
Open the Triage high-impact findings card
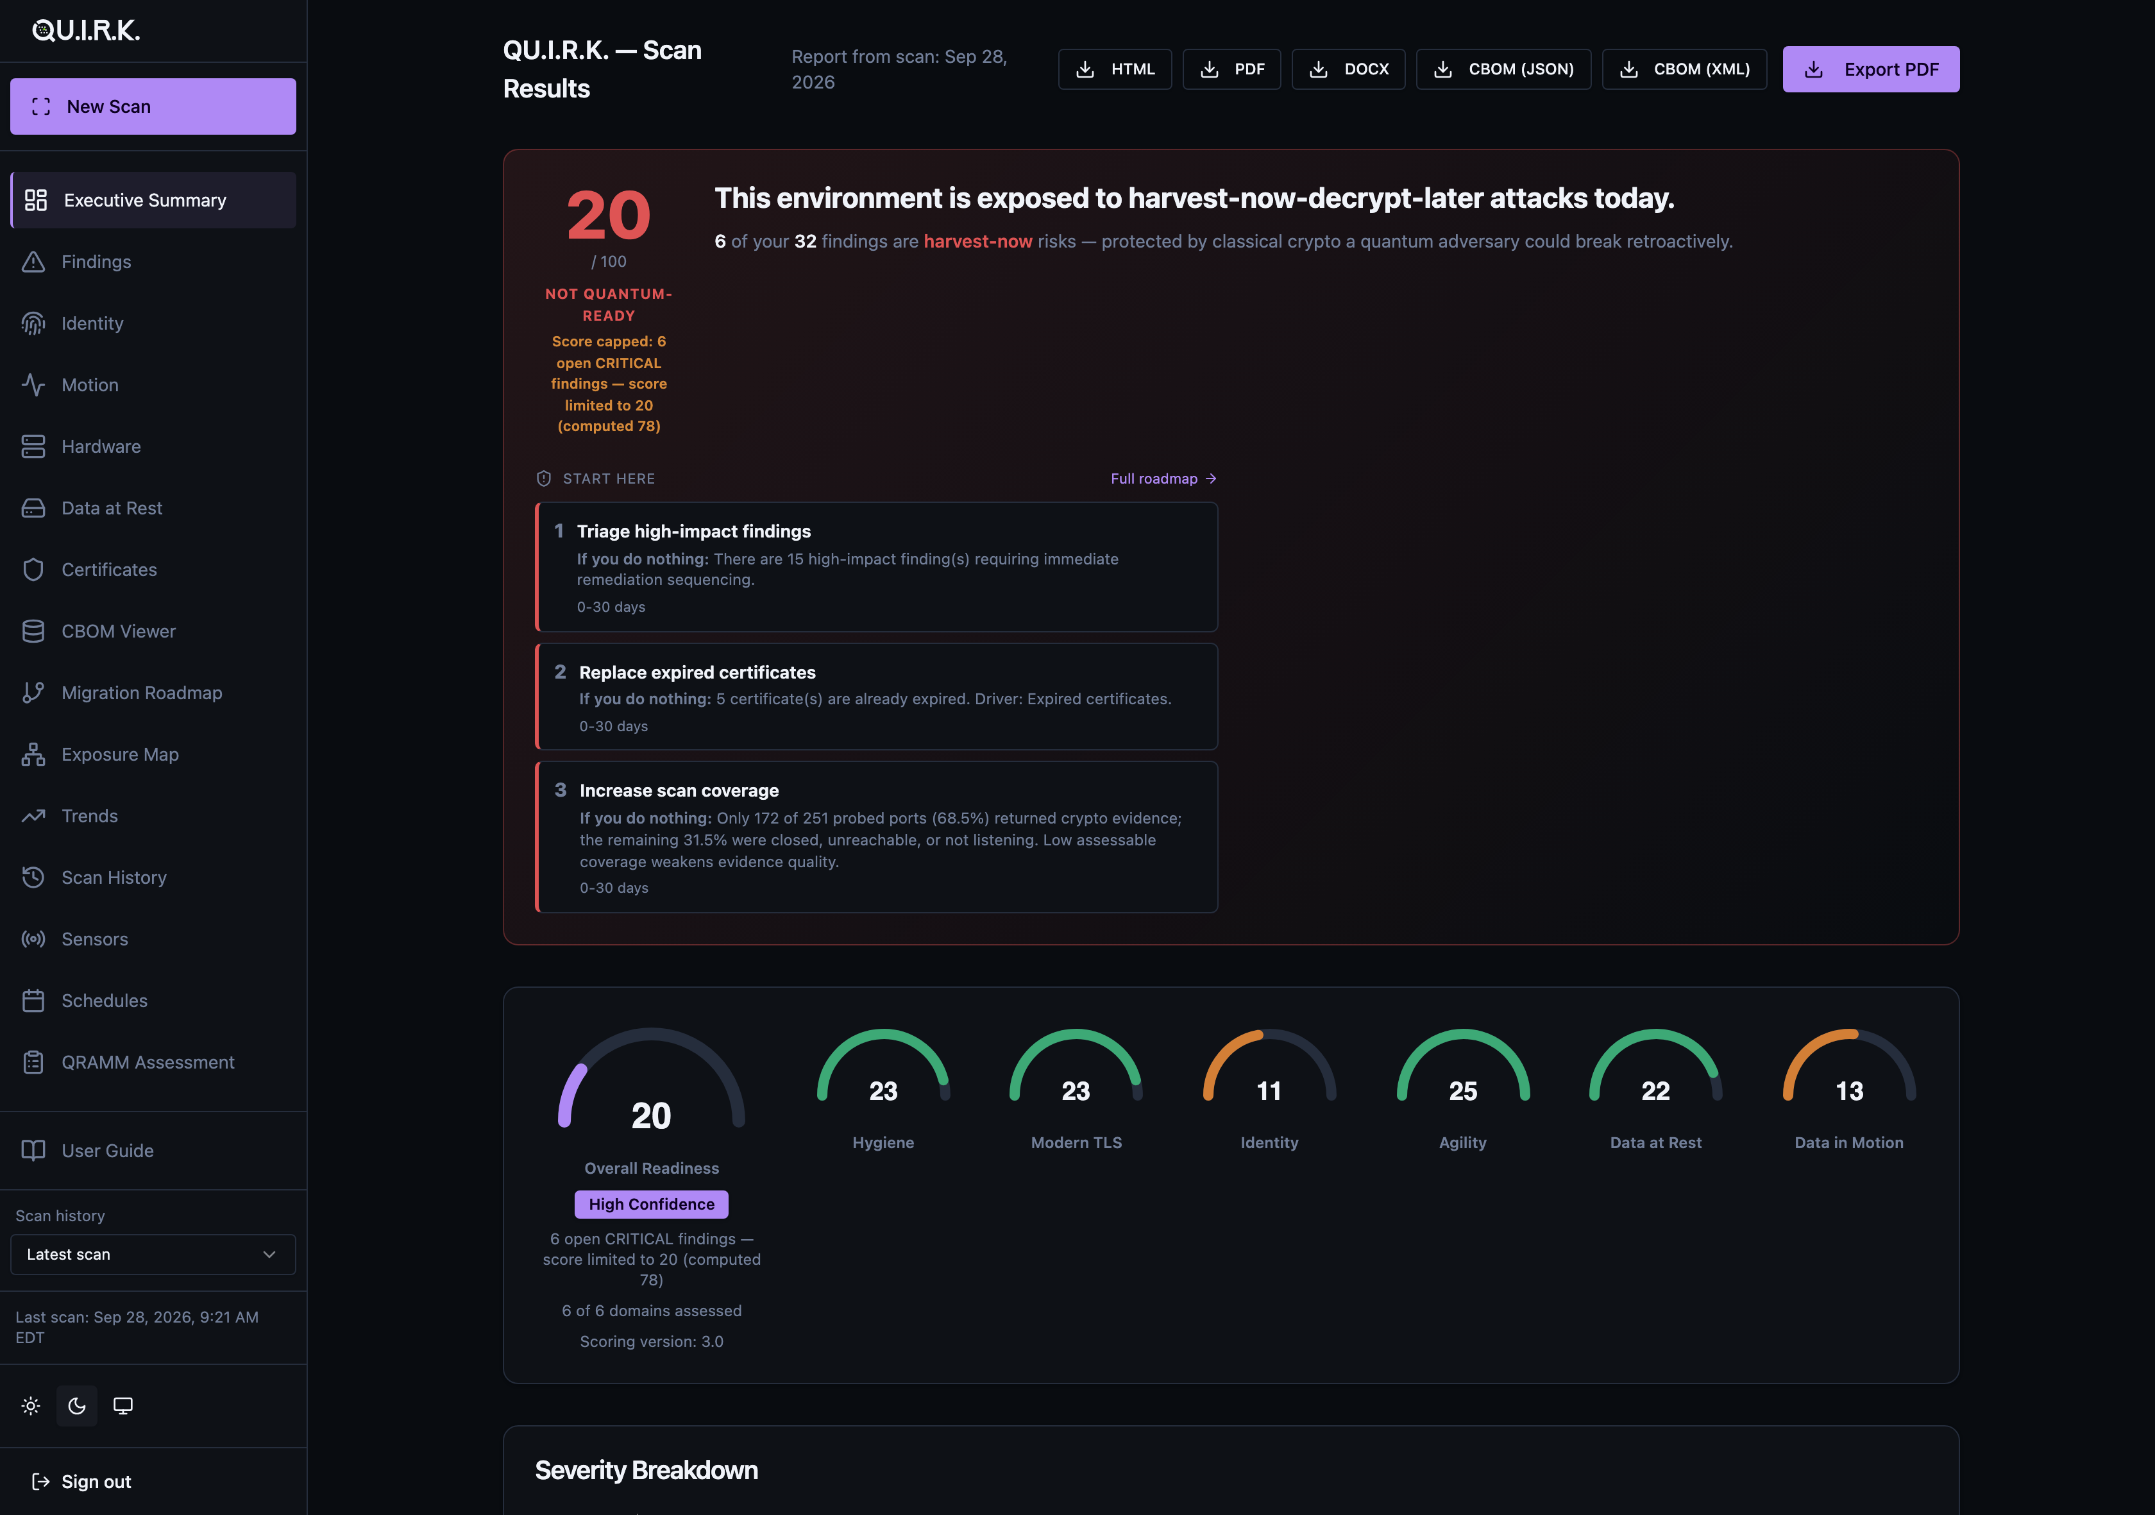tap(877, 567)
